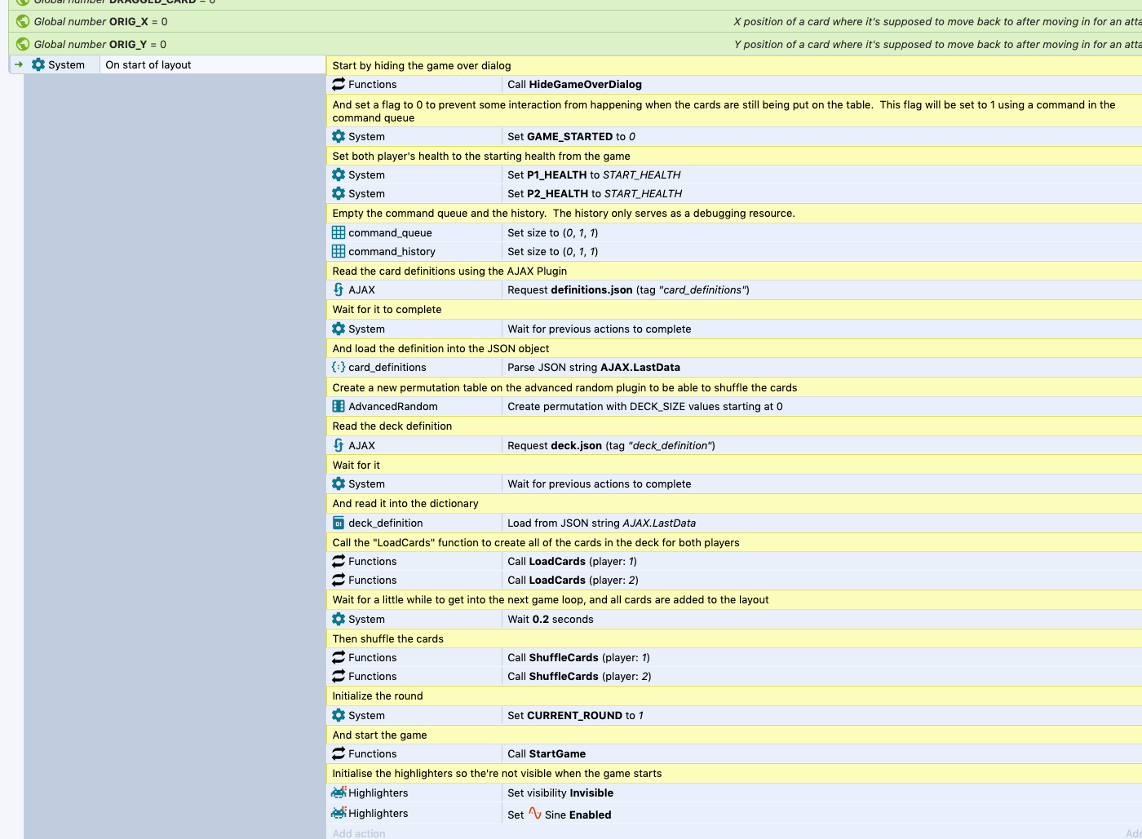Click the deck_definition dictionary icon
The image size is (1142, 839).
[339, 523]
